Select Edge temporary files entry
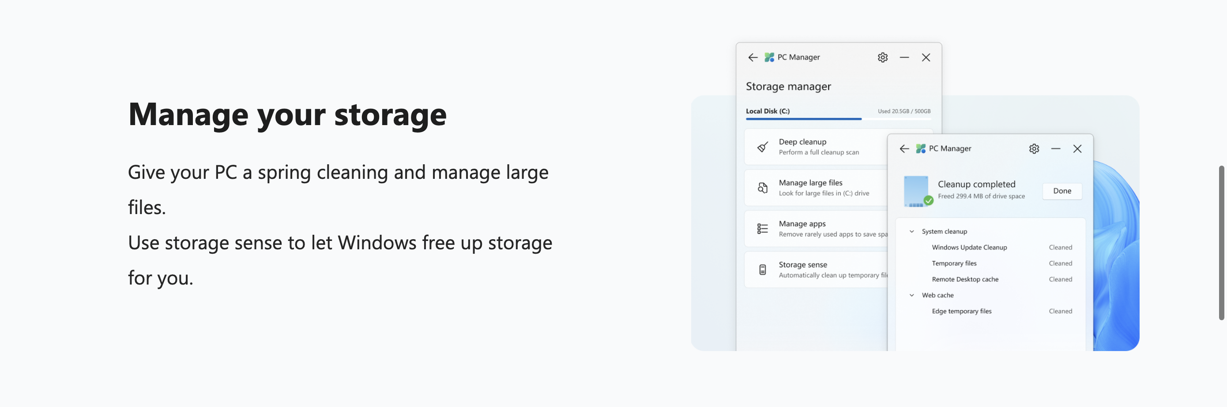 961,311
